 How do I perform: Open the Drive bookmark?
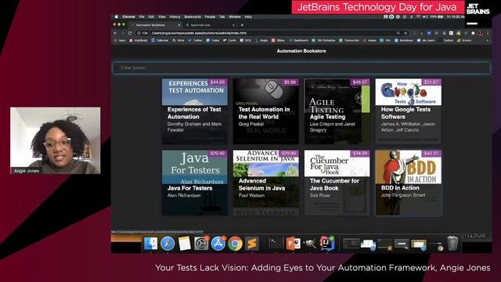point(178,41)
